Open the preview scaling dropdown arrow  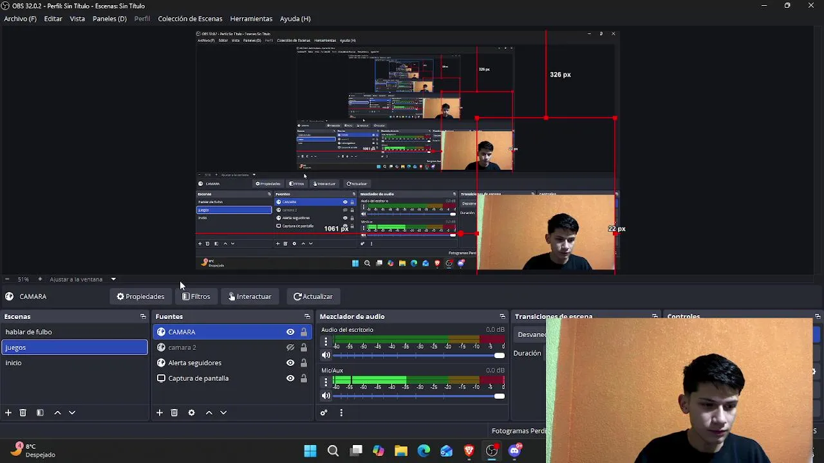(113, 279)
